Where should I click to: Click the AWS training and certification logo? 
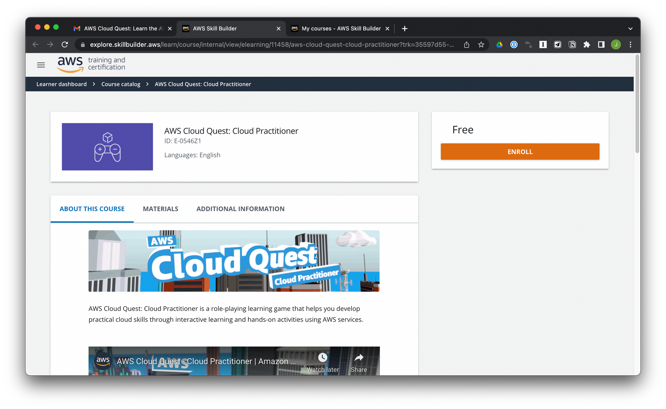91,64
